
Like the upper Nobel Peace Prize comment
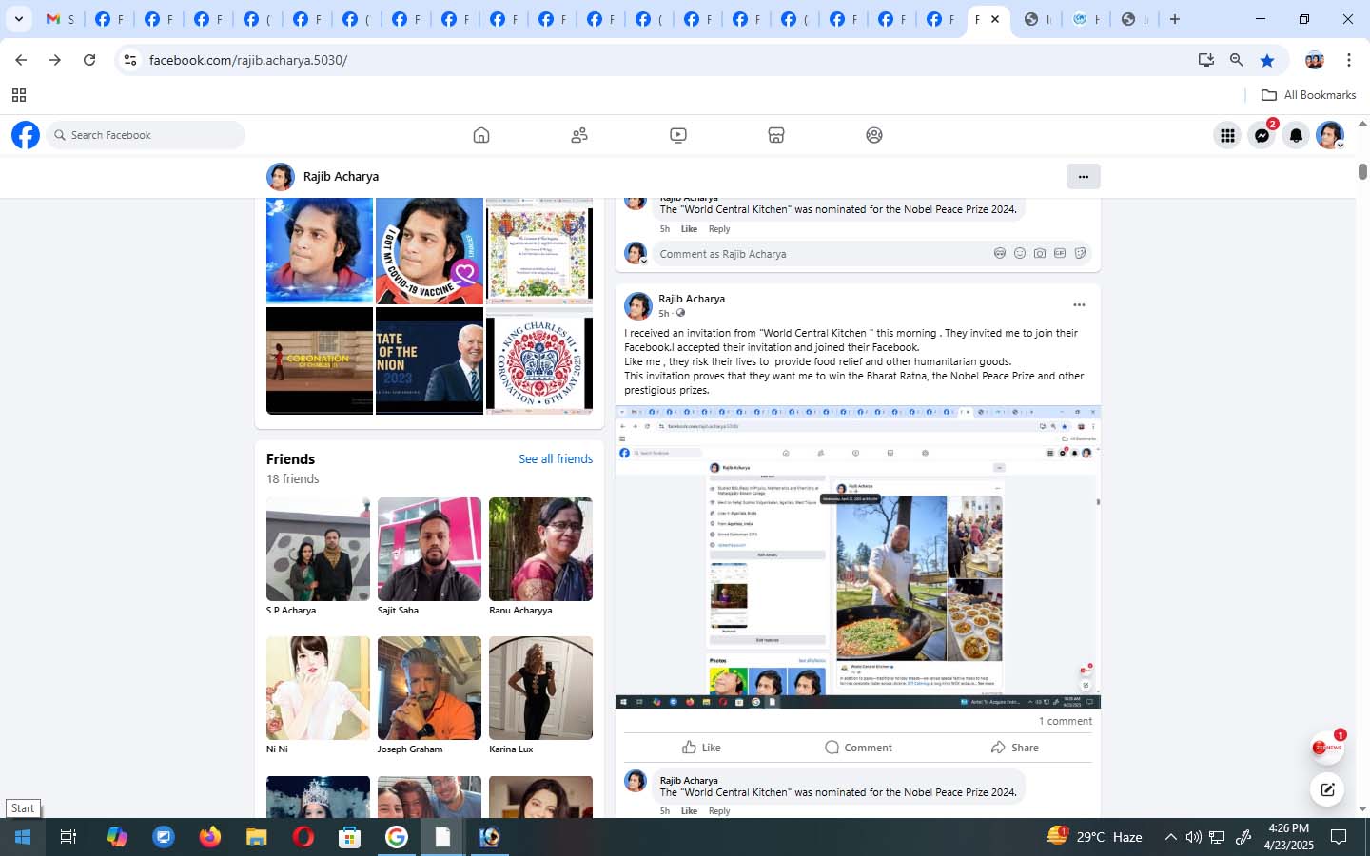pyautogui.click(x=689, y=229)
